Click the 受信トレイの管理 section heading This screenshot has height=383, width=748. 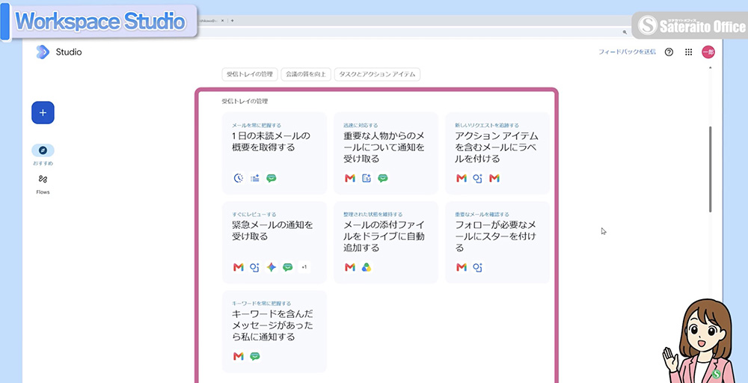[x=245, y=101]
